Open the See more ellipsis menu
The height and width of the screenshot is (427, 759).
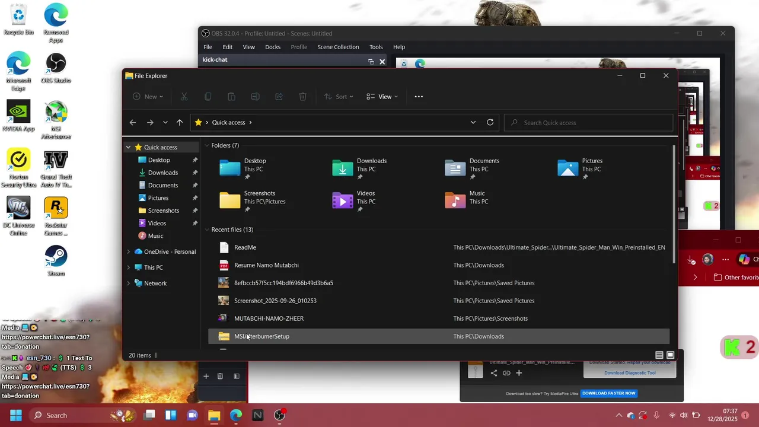419,97
